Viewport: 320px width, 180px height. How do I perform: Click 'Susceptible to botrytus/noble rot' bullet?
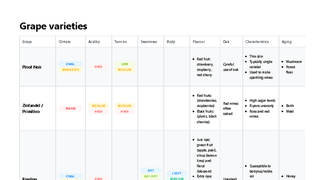(261, 171)
